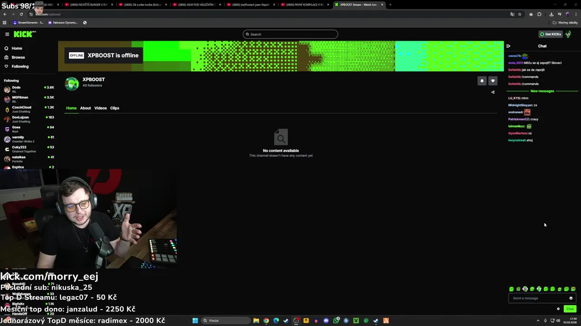This screenshot has height=326, width=581.
Task: Open Windows Start menu
Action: click(x=195, y=321)
